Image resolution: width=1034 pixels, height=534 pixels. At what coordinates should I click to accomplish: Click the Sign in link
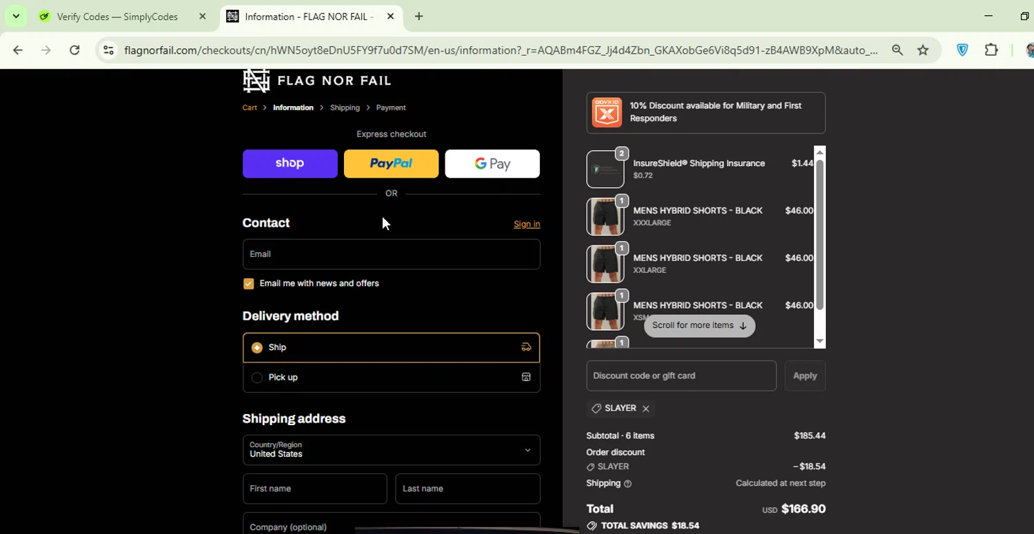click(x=527, y=224)
